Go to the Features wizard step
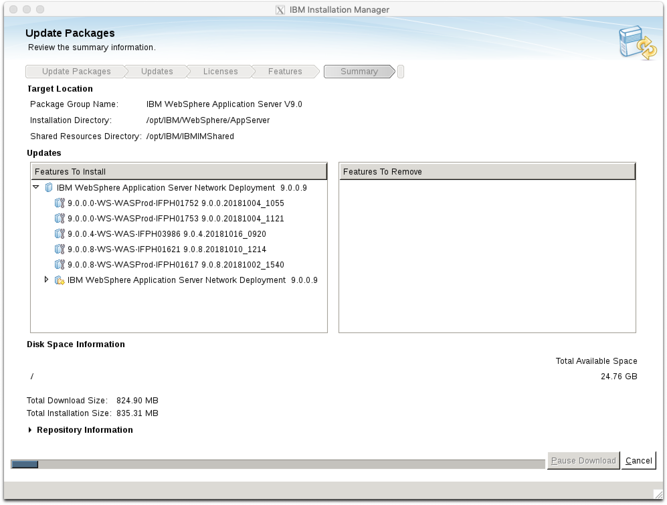Image resolution: width=667 pixels, height=505 pixels. tap(285, 72)
